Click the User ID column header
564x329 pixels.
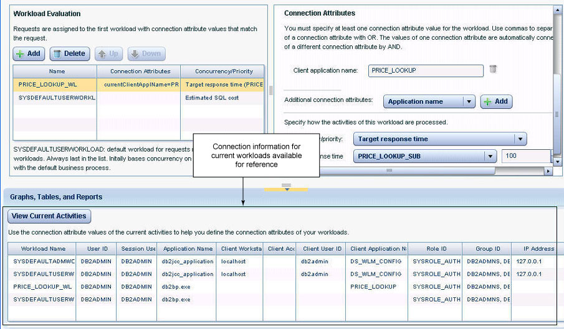click(x=96, y=249)
